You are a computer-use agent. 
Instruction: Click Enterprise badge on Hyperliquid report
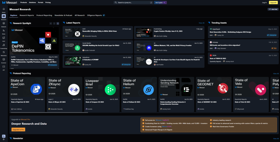(272, 35)
